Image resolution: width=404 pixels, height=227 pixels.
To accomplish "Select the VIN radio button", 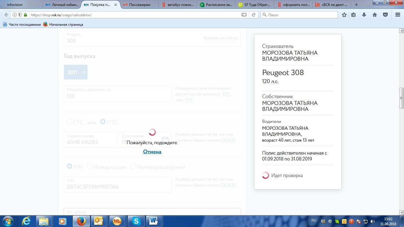I will click(70, 166).
